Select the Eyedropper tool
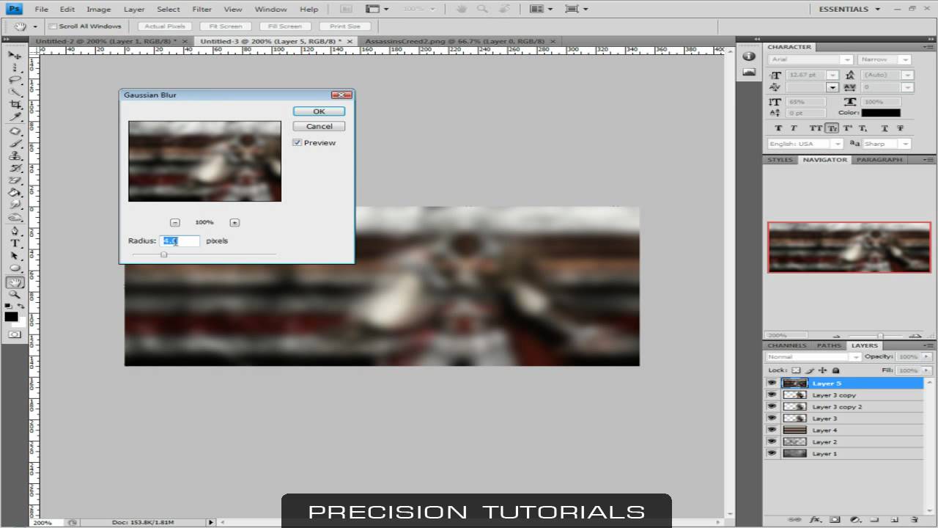938x528 pixels. tap(14, 117)
